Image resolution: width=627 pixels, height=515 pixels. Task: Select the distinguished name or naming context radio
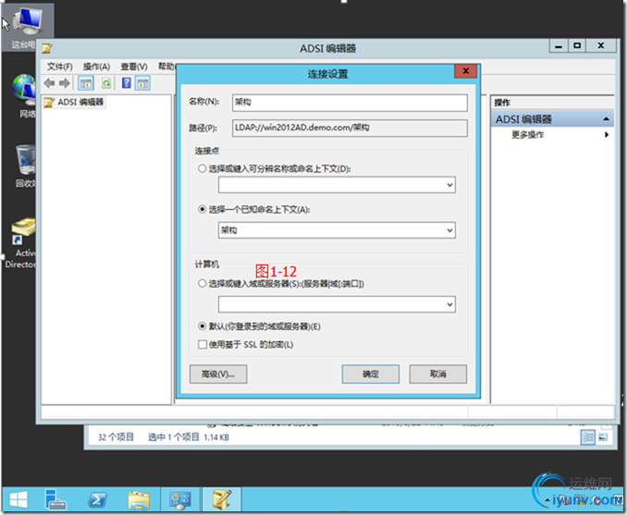(202, 168)
